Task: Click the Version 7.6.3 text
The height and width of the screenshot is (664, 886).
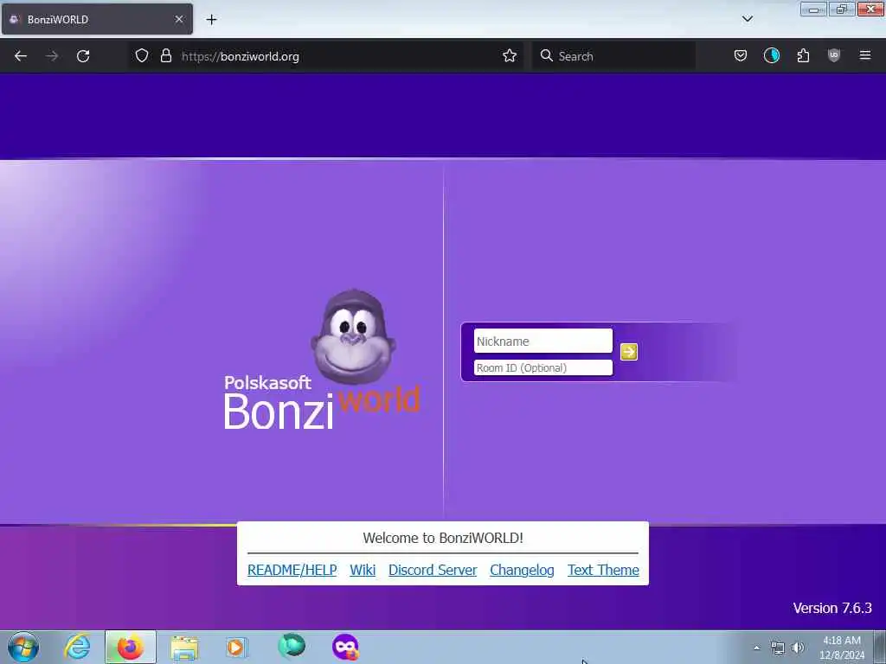Action: coord(832,608)
